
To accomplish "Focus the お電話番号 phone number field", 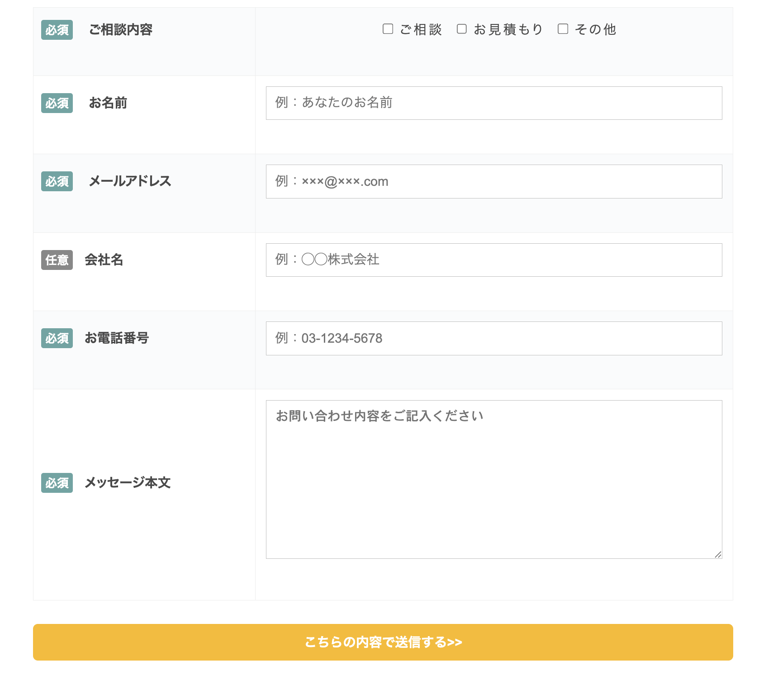I will pos(493,338).
